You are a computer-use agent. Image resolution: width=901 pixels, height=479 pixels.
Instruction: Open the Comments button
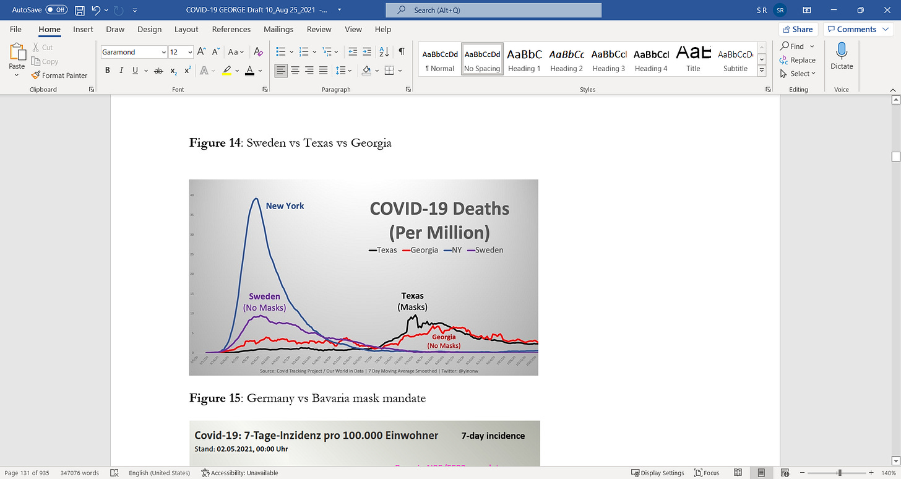point(856,29)
